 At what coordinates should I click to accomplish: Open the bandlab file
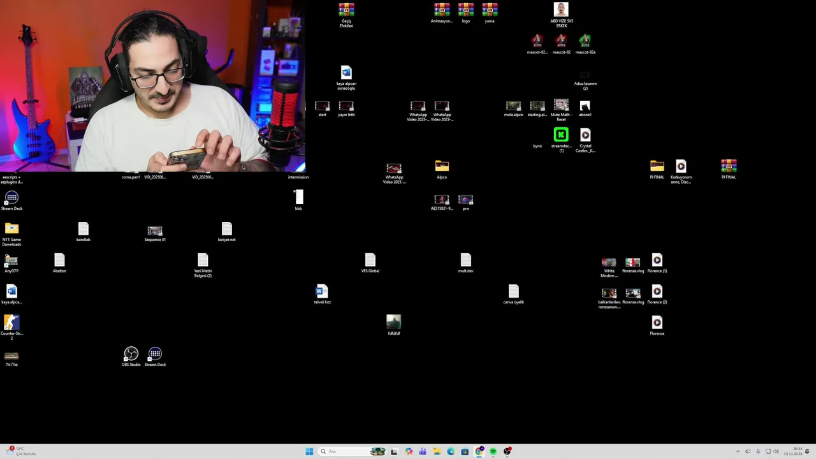84,229
